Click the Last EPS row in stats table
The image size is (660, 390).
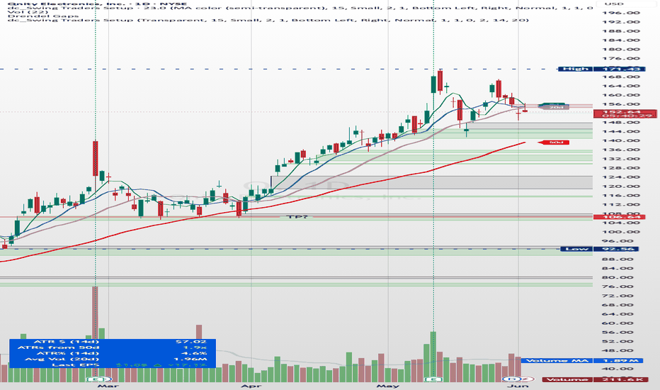pos(113,364)
